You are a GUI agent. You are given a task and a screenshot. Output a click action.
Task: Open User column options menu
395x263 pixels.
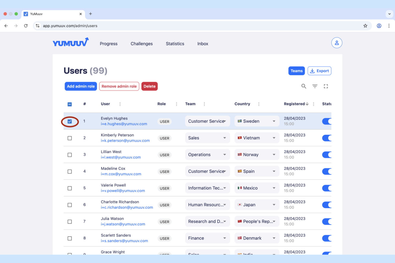tap(120, 104)
